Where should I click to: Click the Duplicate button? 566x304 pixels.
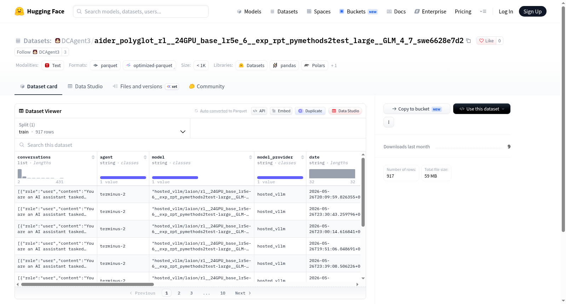[x=310, y=111]
